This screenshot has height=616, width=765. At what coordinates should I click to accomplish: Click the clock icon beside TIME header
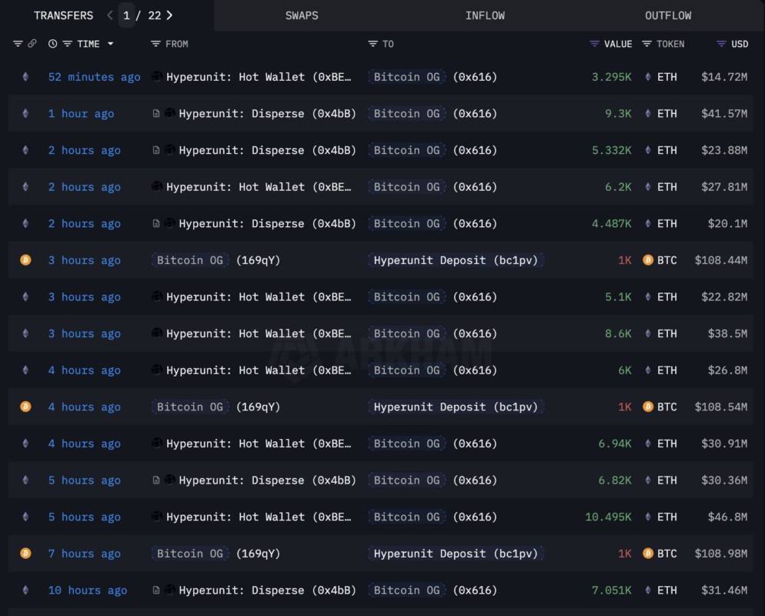coord(52,44)
